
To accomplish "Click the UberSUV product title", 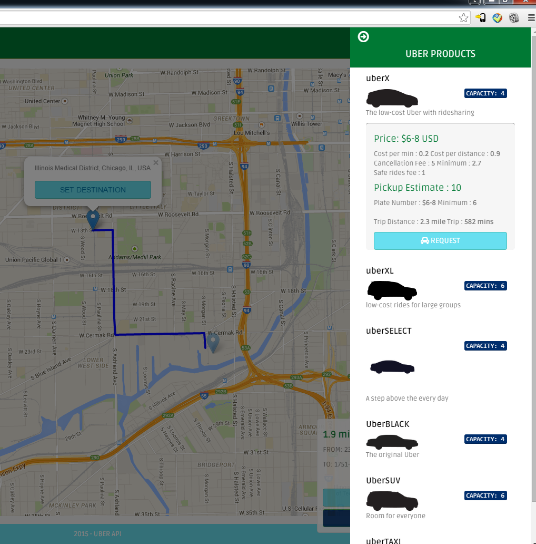I will point(383,481).
